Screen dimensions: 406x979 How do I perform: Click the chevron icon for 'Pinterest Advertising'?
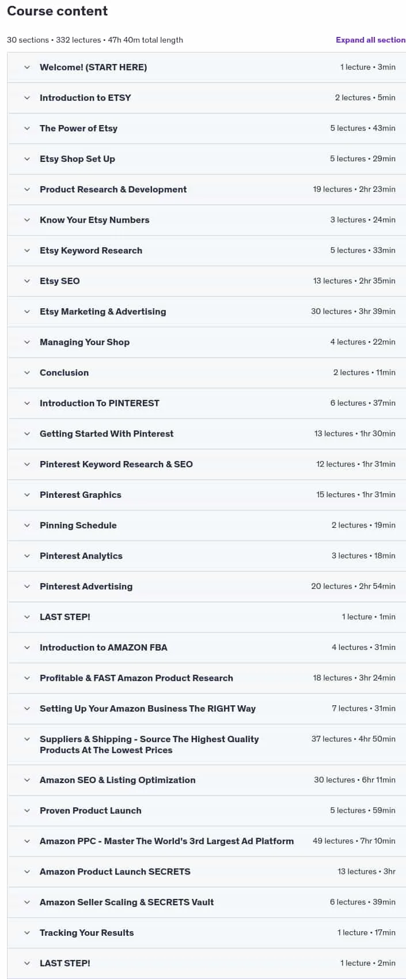pyautogui.click(x=27, y=587)
